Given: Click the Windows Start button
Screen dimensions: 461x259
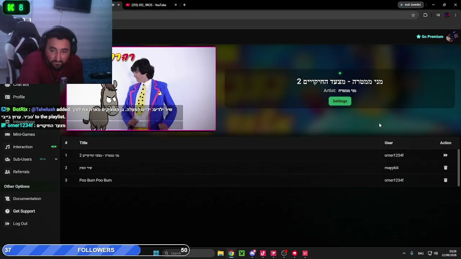Looking at the screenshot, I should tap(156, 253).
